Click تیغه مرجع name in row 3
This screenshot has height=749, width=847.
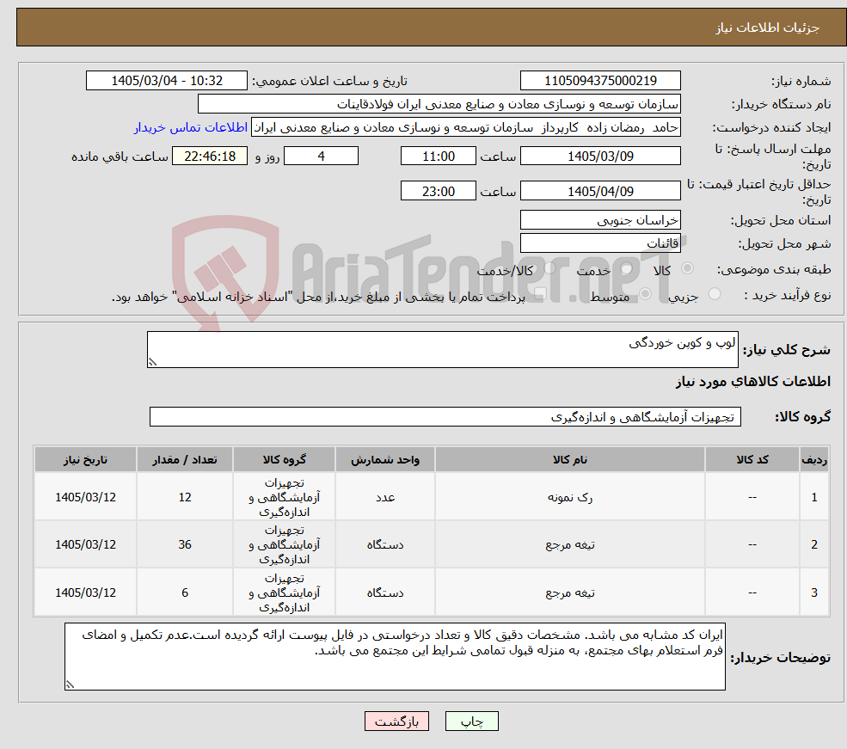[x=570, y=592]
